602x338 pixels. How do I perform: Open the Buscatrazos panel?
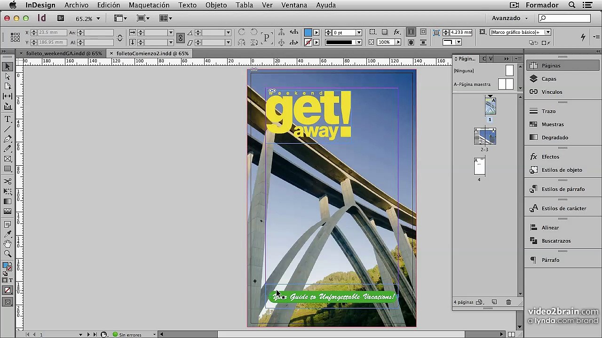[x=562, y=241]
